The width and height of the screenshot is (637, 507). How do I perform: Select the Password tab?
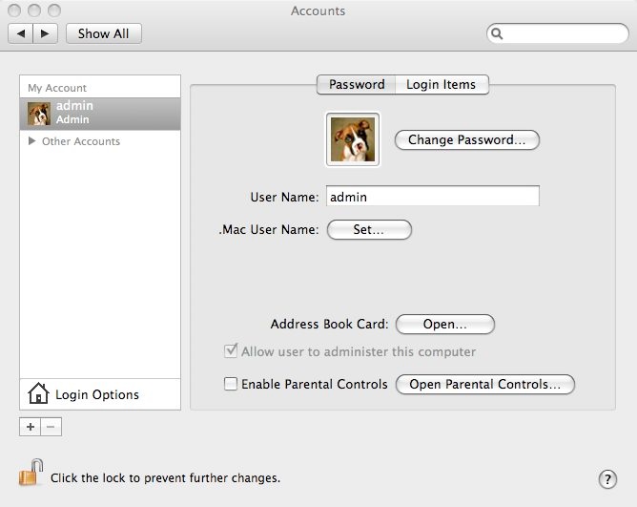[x=357, y=84]
